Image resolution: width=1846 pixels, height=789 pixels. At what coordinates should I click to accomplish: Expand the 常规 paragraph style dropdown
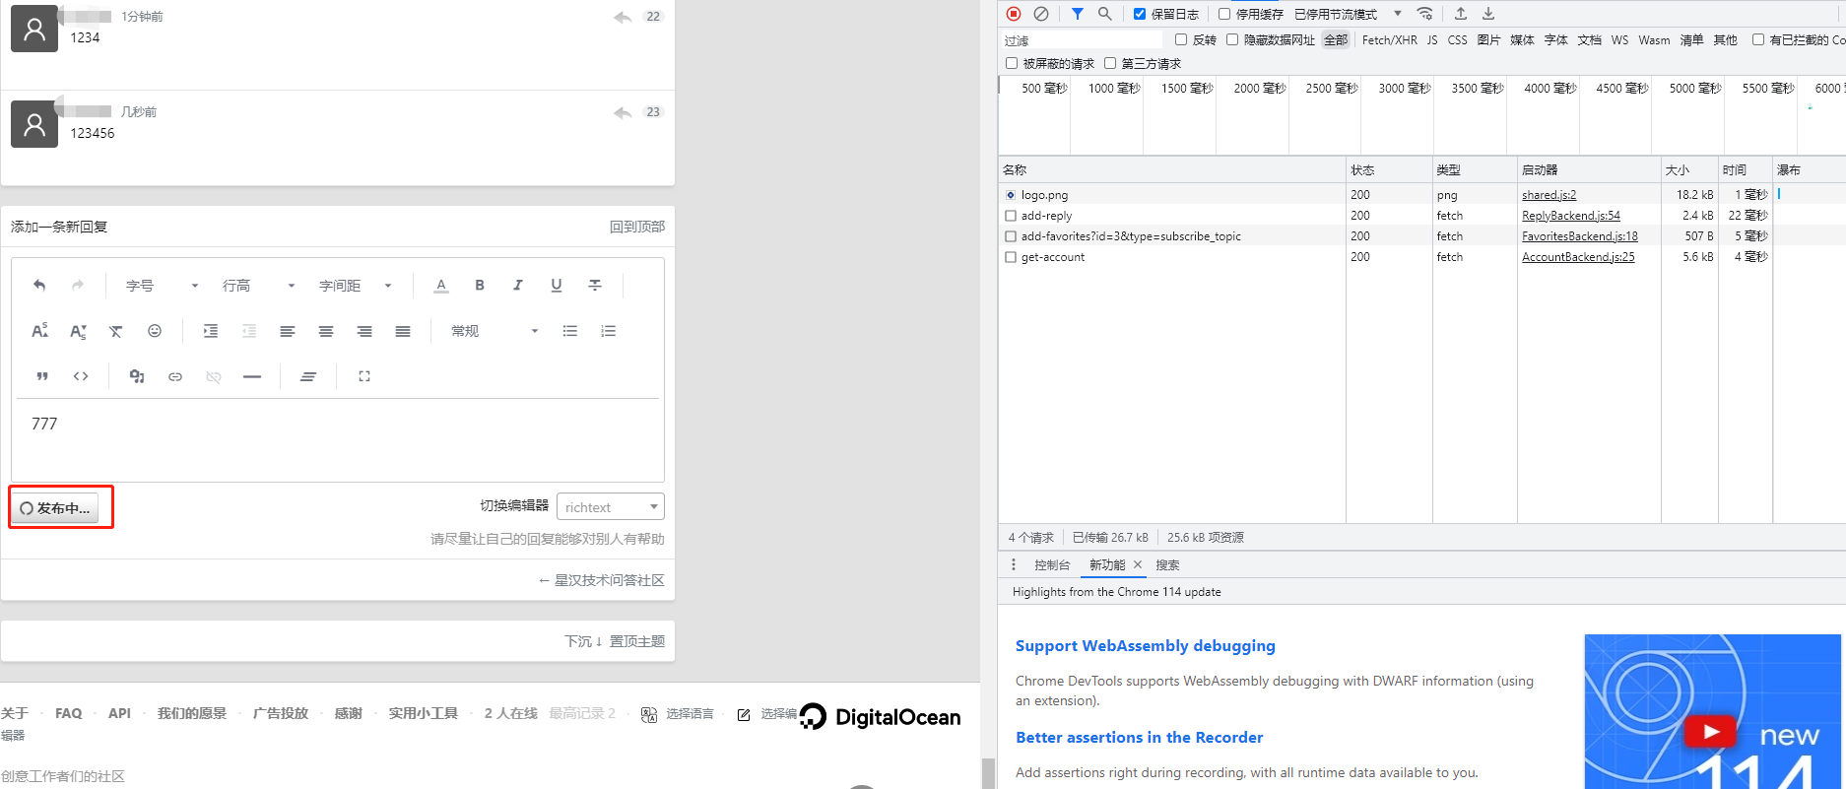click(x=494, y=331)
